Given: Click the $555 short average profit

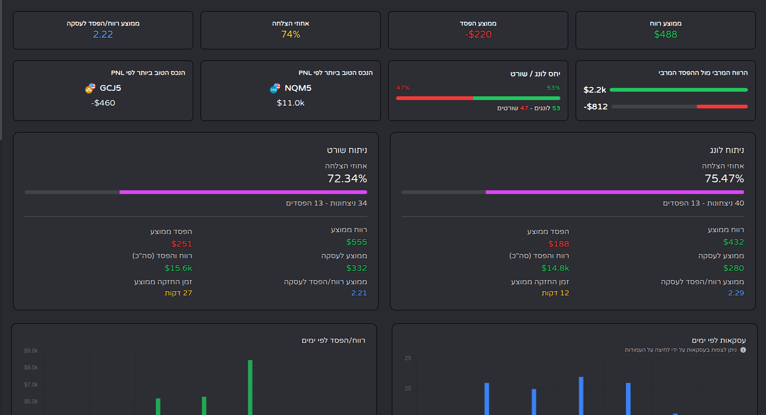Looking at the screenshot, I should (x=356, y=242).
